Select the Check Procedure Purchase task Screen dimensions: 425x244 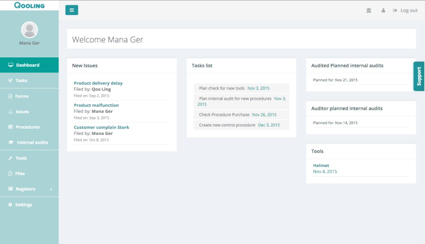point(224,115)
